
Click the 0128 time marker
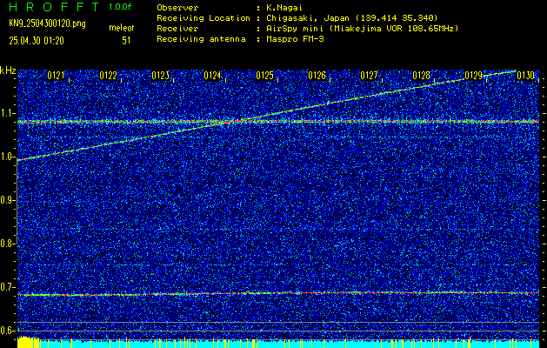coord(421,76)
